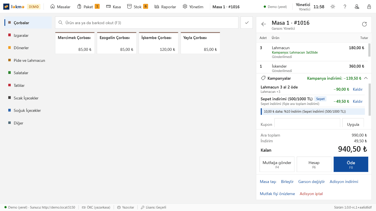The width and height of the screenshot is (376, 211).
Task: Click the Lisans: Geçerli status item
Action: click(154, 207)
